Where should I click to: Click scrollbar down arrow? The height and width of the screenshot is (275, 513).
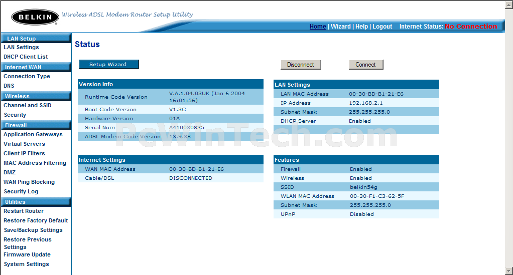tap(509, 271)
